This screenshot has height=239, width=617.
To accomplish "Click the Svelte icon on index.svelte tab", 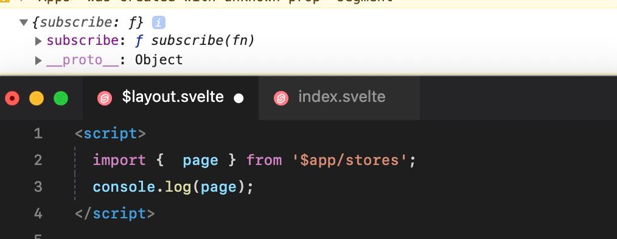I will point(281,98).
